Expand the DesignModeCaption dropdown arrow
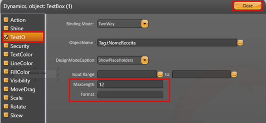 point(145,60)
